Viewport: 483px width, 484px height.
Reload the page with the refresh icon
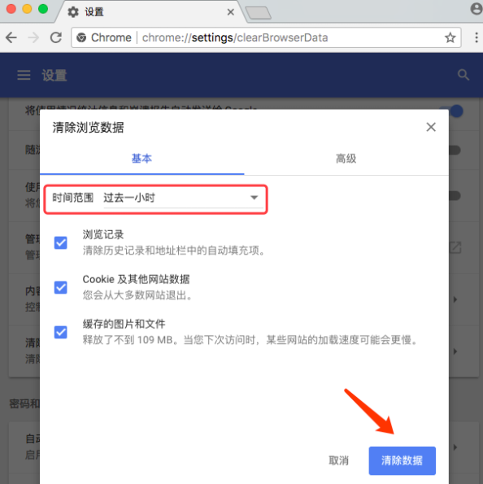(56, 37)
